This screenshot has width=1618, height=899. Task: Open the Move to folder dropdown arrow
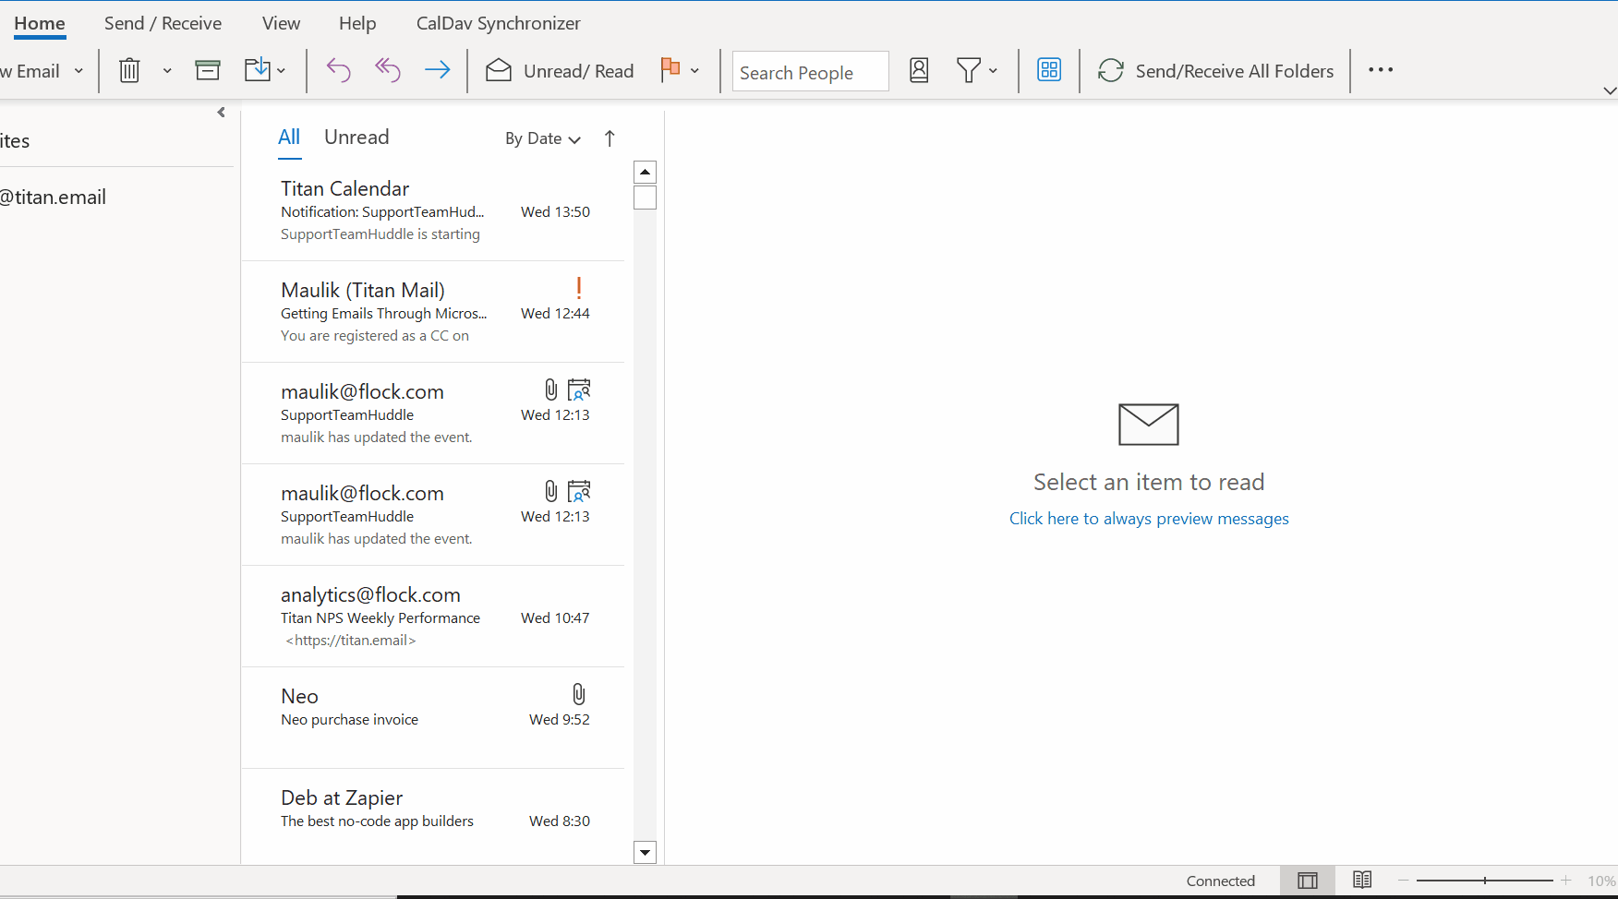(282, 70)
